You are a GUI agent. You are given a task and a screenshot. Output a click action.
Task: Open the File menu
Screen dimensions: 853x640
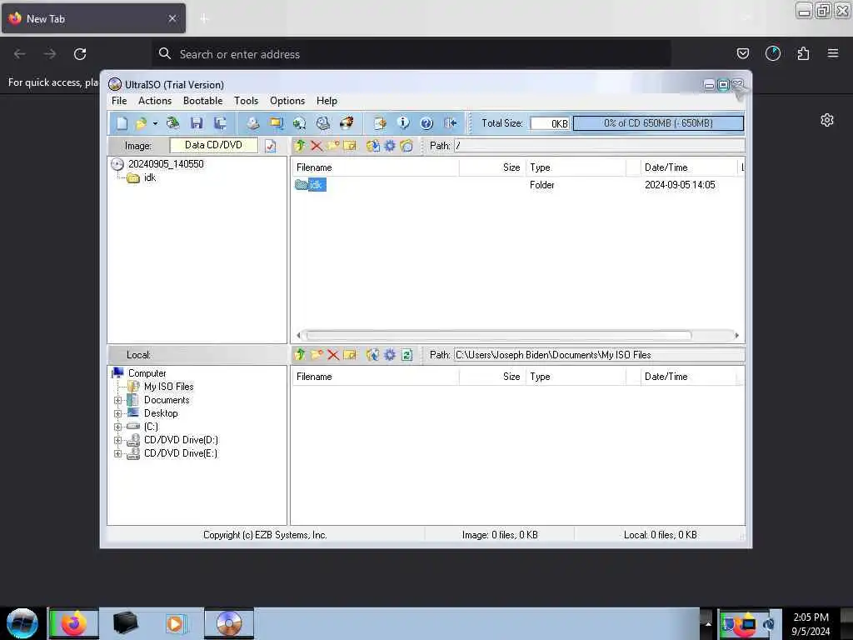(119, 101)
